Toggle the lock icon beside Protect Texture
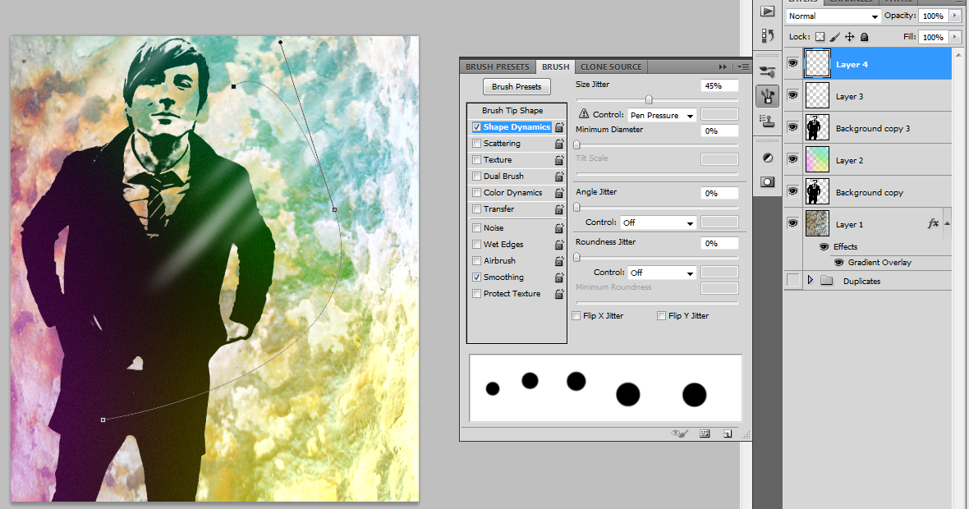 tap(559, 294)
